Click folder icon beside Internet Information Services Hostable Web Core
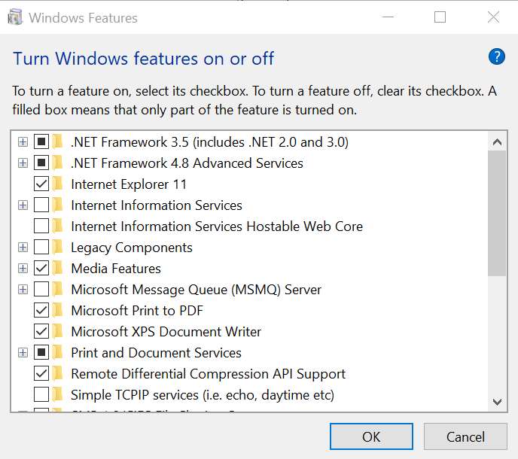The image size is (518, 459). point(58,226)
